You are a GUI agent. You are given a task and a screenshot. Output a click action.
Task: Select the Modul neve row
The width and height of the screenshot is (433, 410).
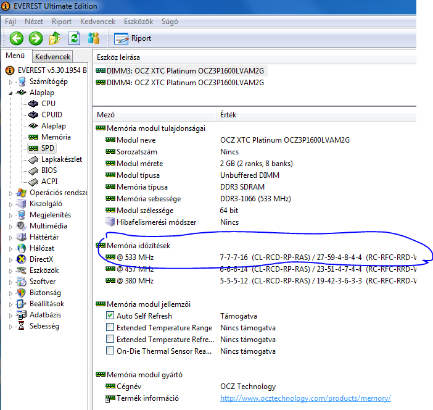[228, 140]
